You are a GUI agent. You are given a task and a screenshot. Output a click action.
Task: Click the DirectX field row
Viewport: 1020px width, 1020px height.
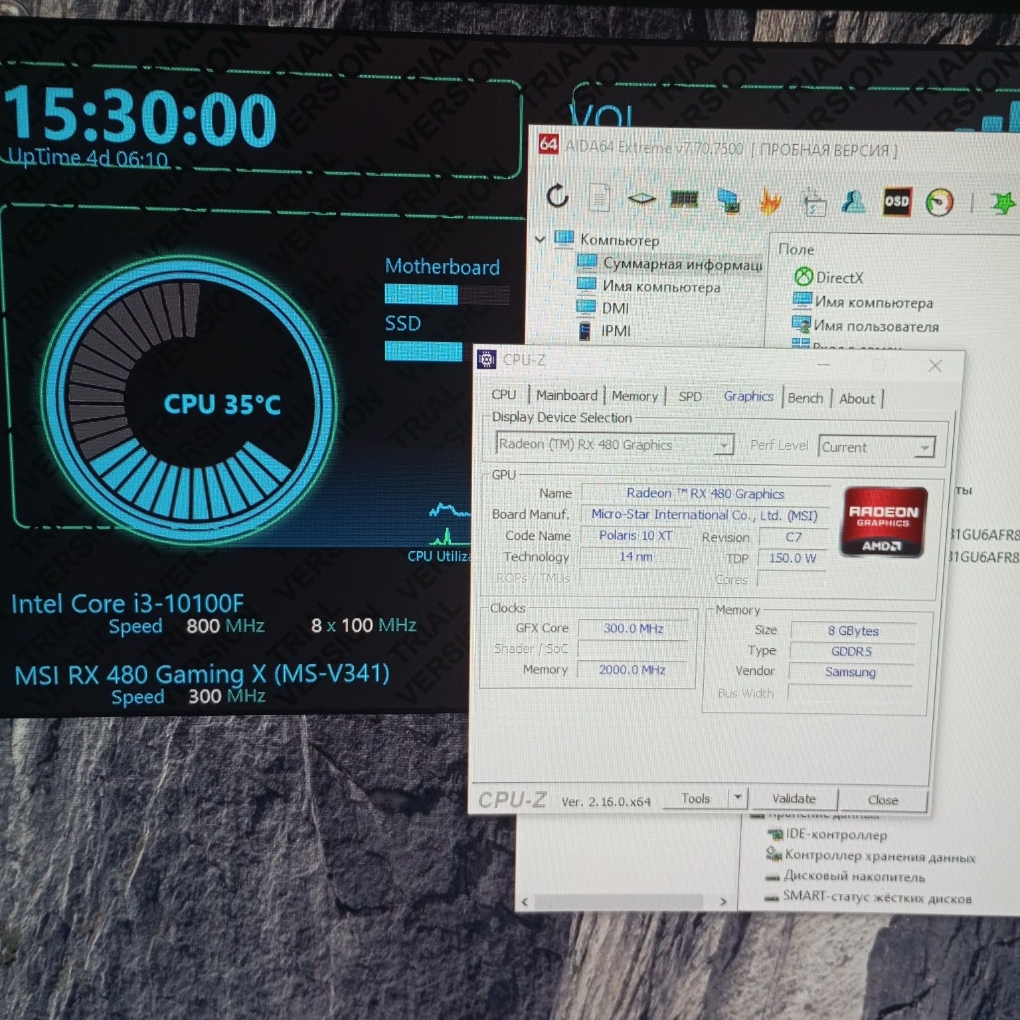(x=830, y=277)
